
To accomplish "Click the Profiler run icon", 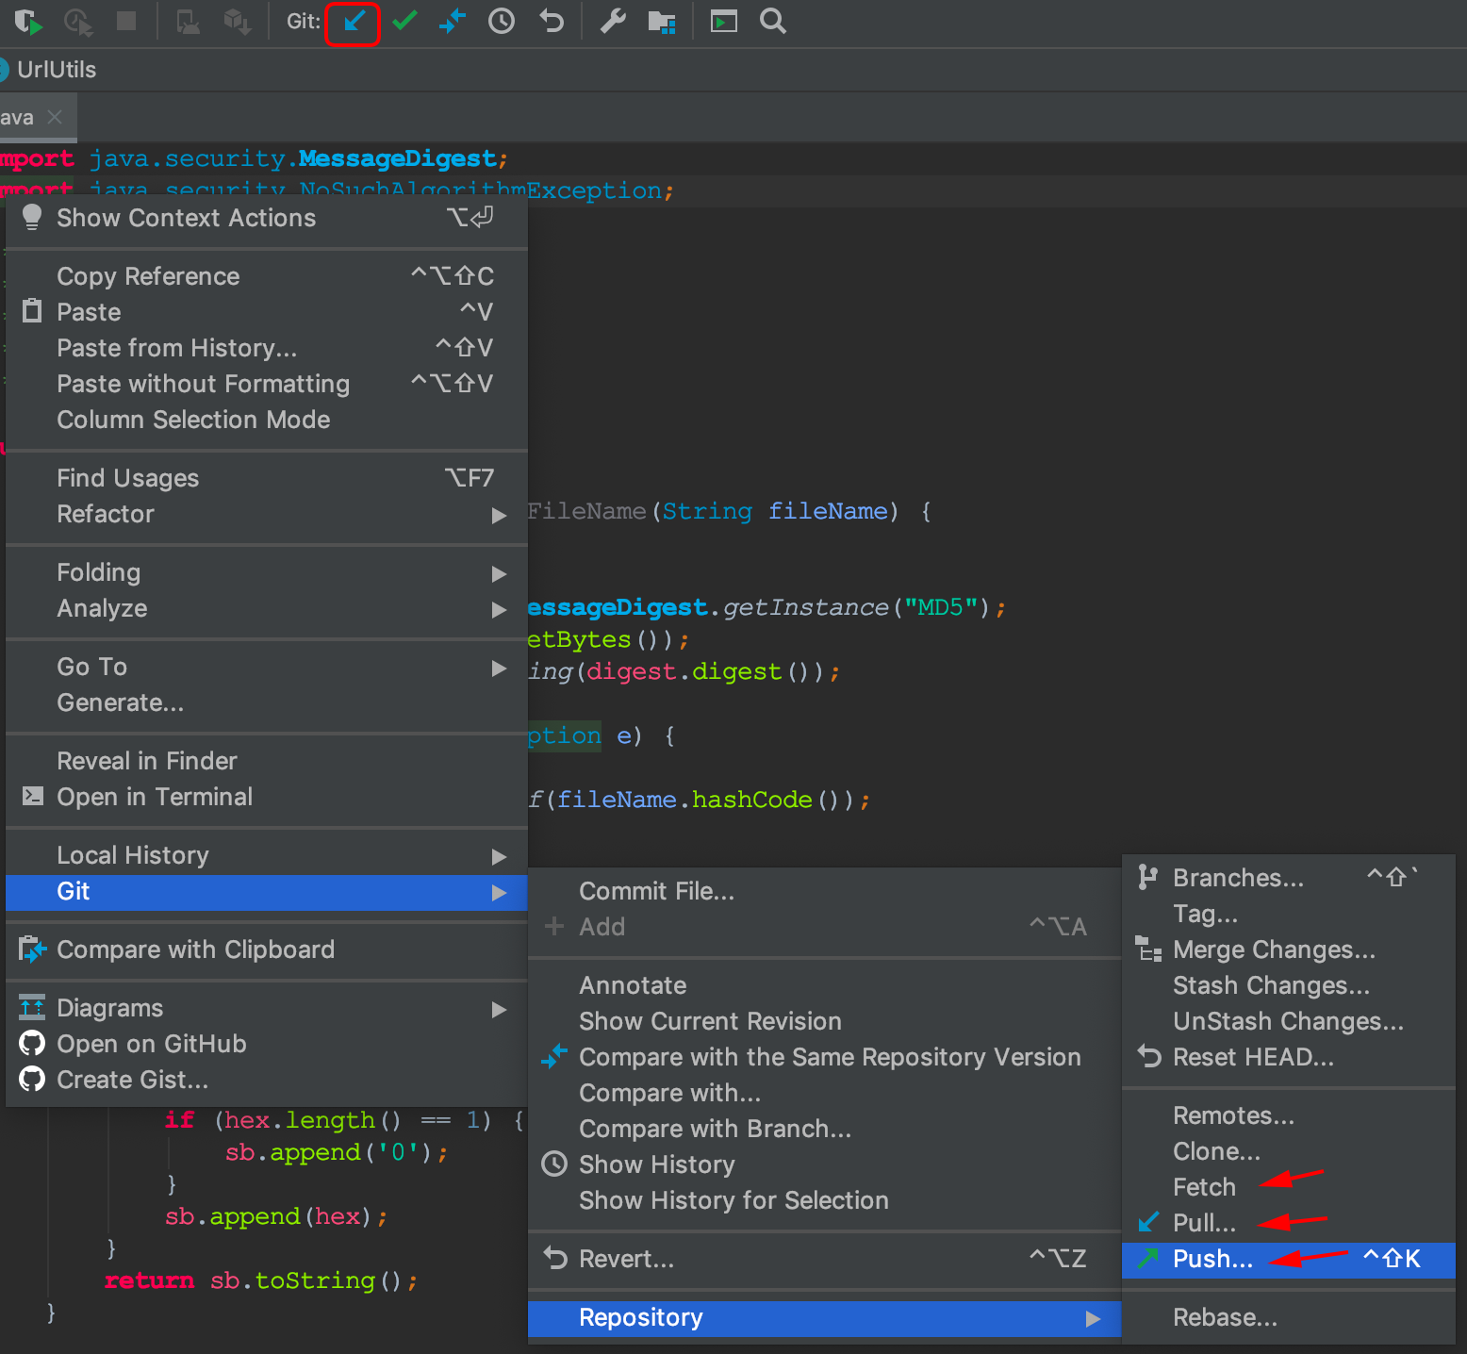I will [x=77, y=21].
